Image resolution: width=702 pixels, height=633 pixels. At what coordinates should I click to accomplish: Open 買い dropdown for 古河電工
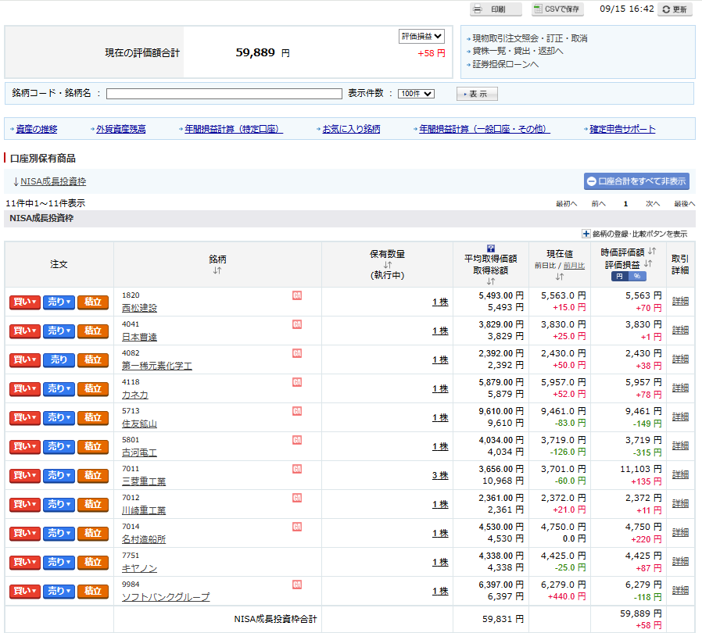coord(24,447)
